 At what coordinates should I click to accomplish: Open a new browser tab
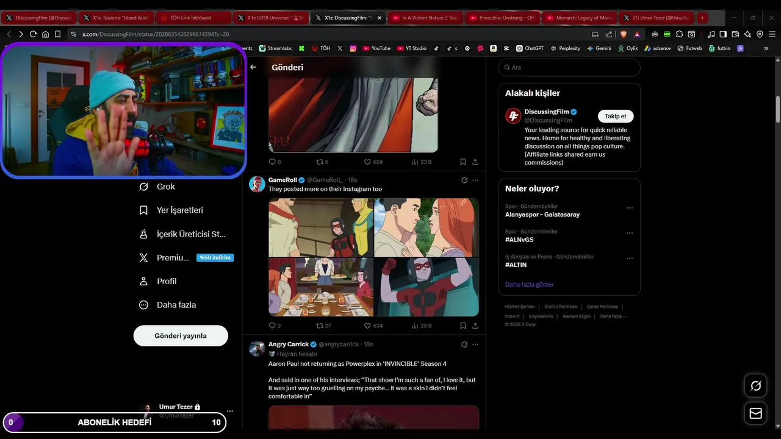(x=702, y=18)
